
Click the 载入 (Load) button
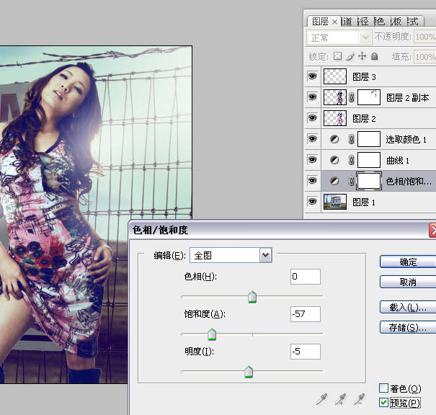coord(407,308)
